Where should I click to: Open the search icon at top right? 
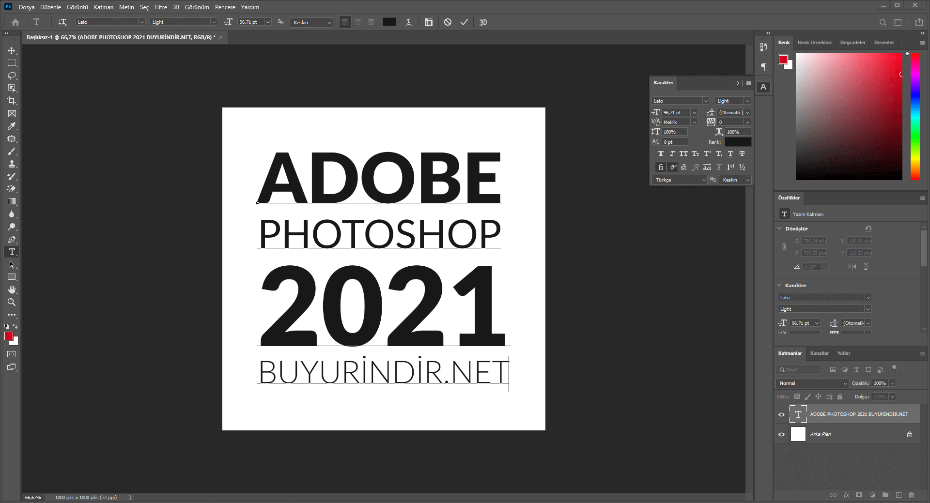[883, 22]
